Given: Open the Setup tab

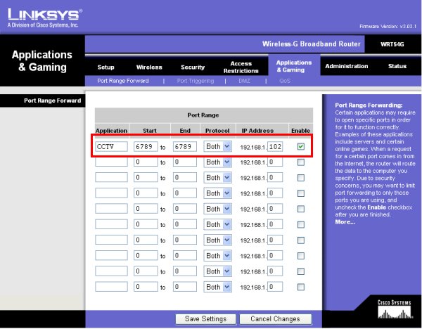Looking at the screenshot, I should pyautogui.click(x=105, y=67).
